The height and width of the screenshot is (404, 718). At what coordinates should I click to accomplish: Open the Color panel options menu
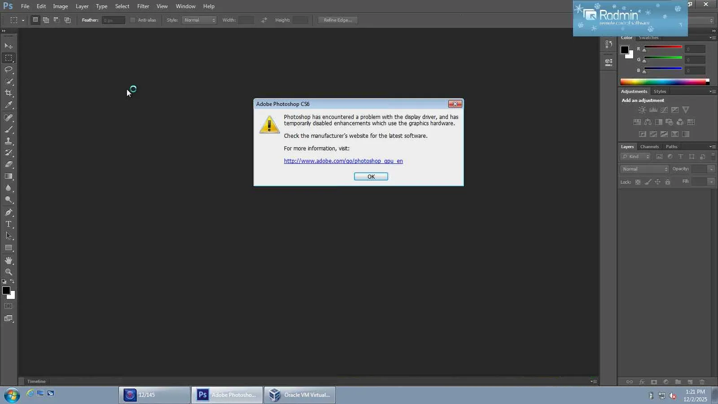pyautogui.click(x=713, y=38)
